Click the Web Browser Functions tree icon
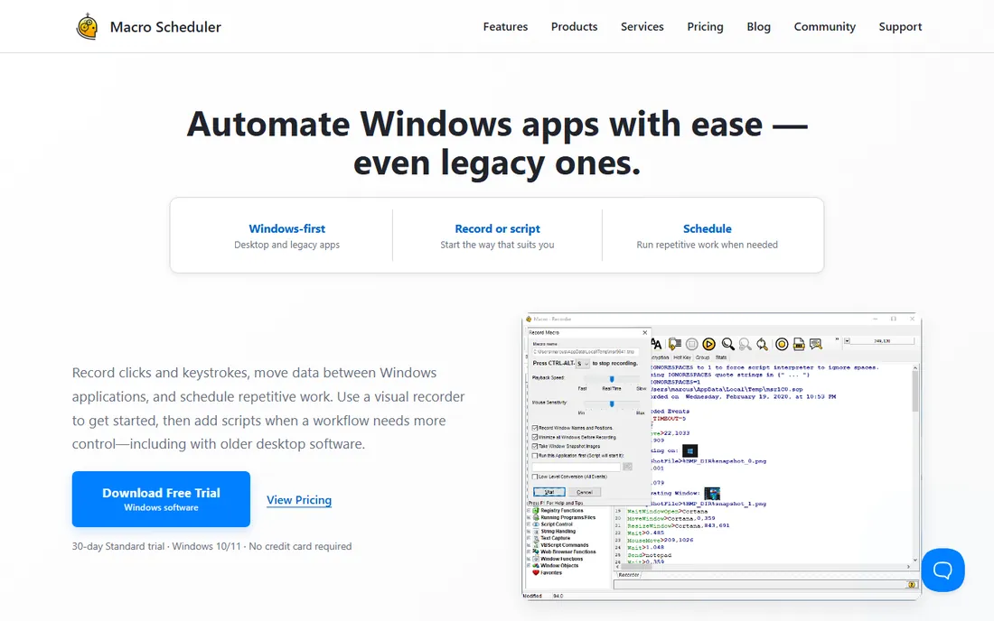 [x=536, y=552]
